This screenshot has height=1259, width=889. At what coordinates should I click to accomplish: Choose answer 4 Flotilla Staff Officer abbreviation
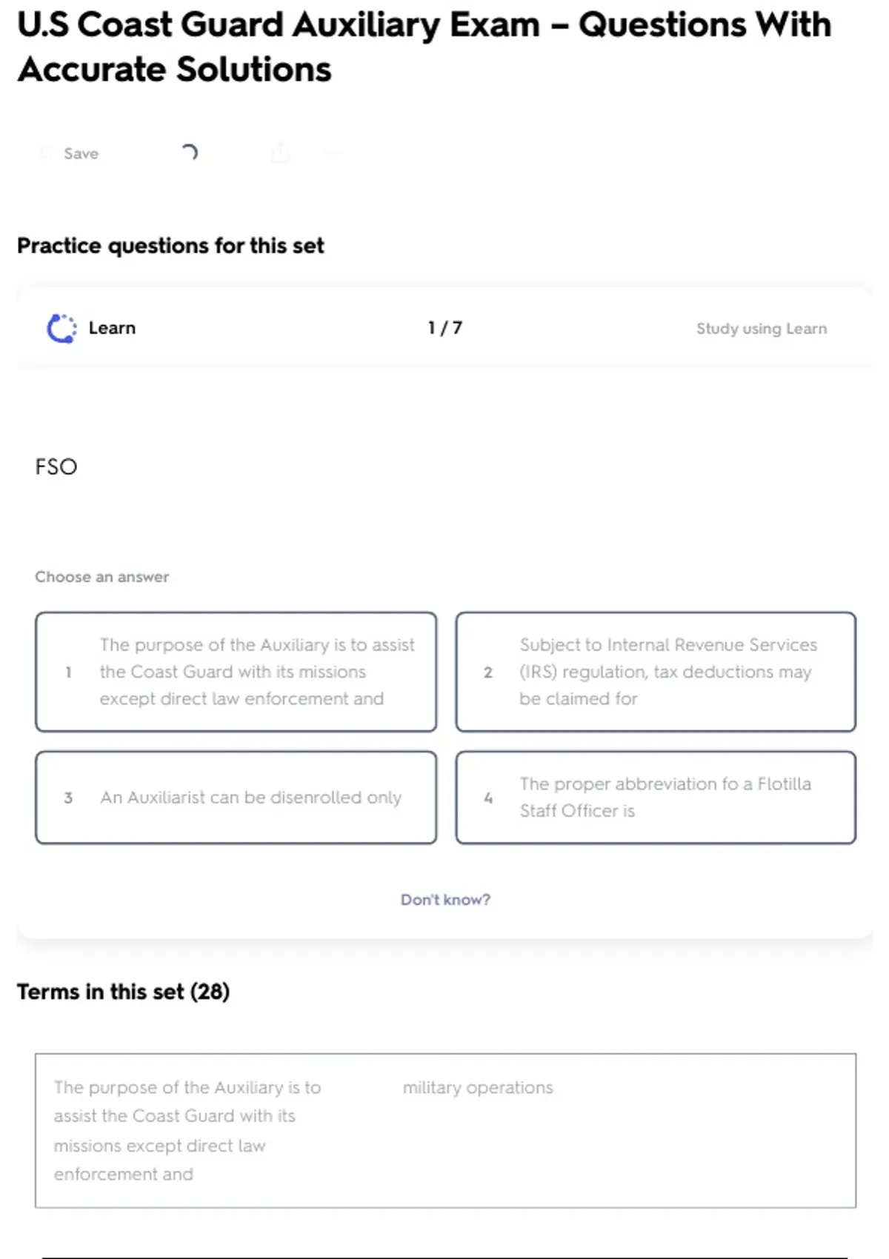pos(656,798)
